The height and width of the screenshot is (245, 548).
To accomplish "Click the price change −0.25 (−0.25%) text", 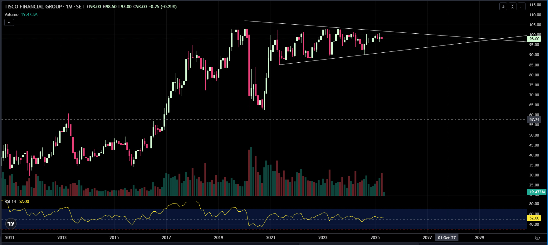I will click(x=163, y=7).
